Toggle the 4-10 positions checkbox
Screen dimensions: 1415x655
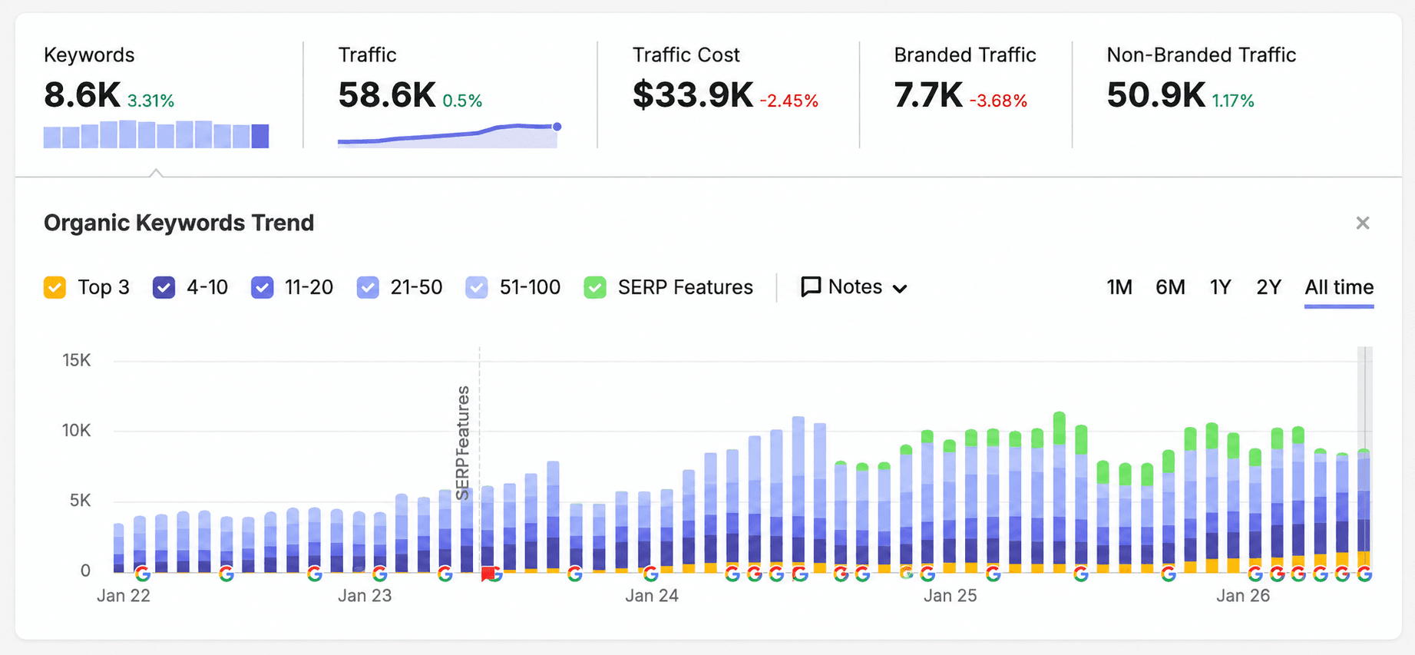click(x=164, y=288)
